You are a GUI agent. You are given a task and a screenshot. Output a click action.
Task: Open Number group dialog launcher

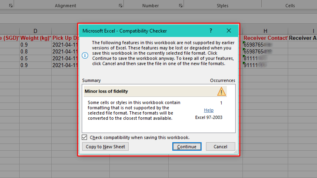180,6
